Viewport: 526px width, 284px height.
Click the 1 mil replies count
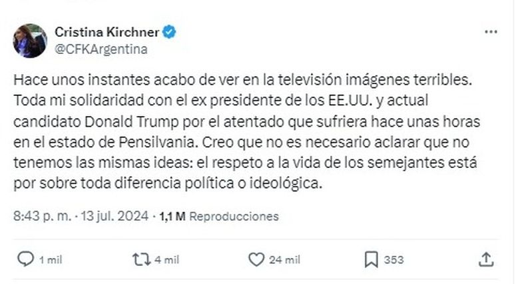(x=51, y=260)
